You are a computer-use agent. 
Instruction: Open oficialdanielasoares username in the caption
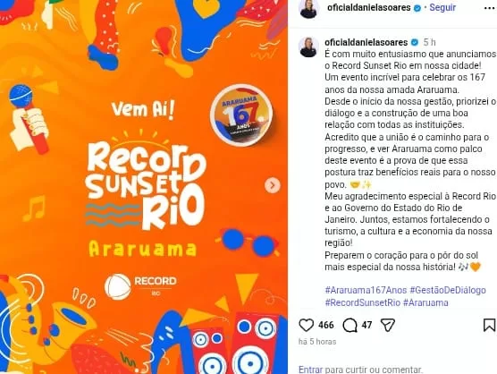(x=366, y=42)
